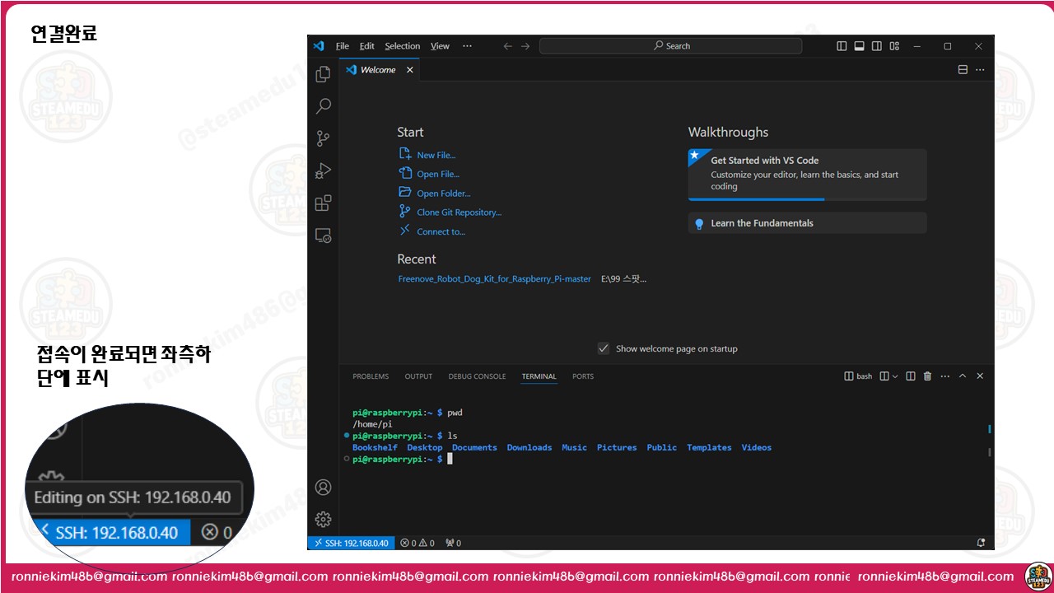
Task: Click the New File... link
Action: [436, 155]
